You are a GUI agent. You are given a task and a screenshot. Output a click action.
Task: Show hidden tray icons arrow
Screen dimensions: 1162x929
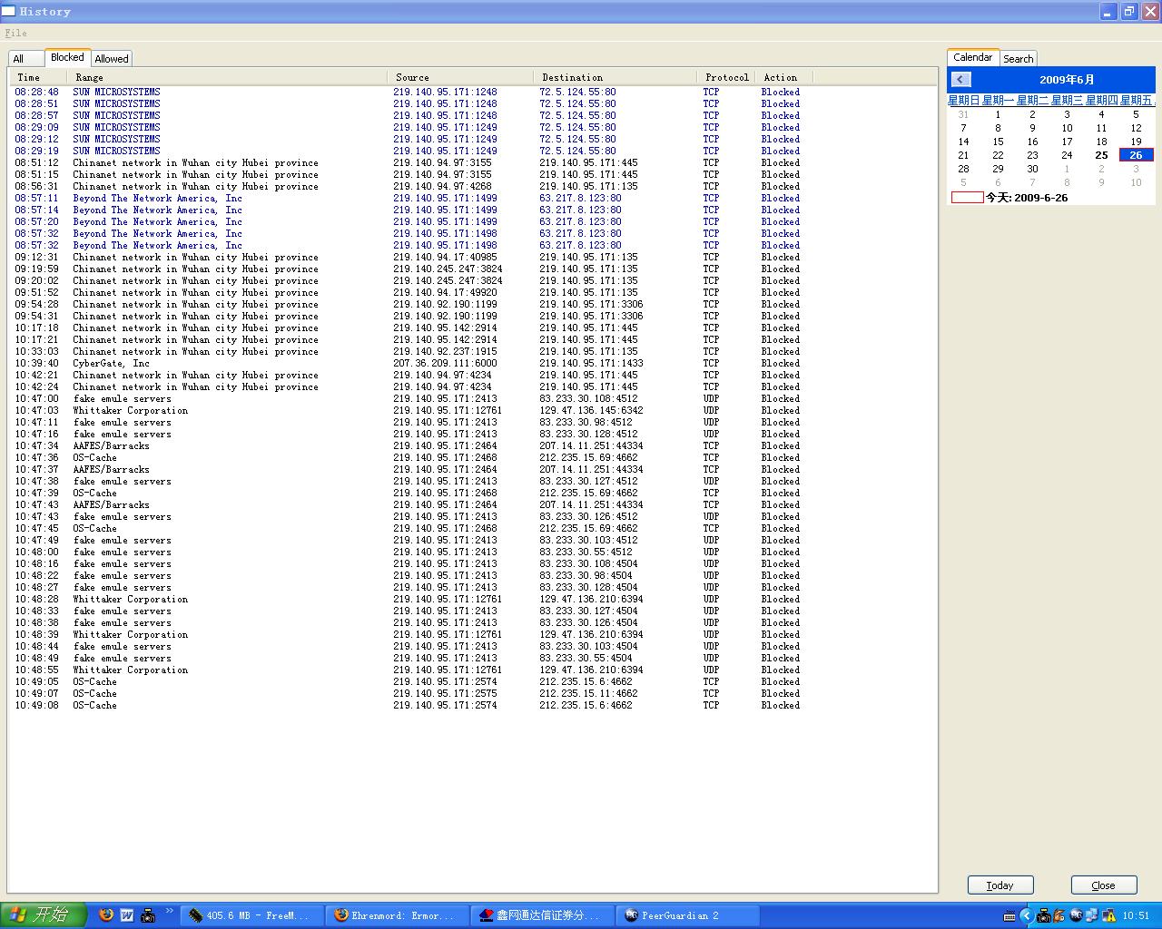click(x=1027, y=915)
